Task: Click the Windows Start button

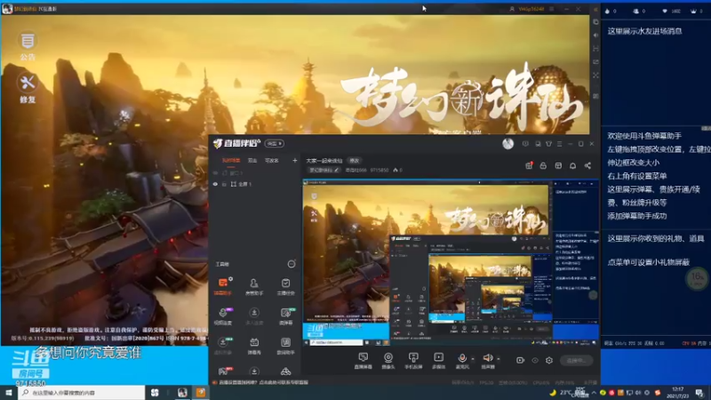Action: coord(9,392)
